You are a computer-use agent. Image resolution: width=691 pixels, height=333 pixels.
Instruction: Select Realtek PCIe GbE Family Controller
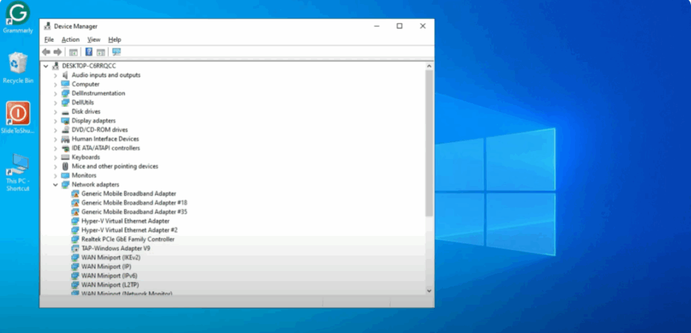coord(128,239)
